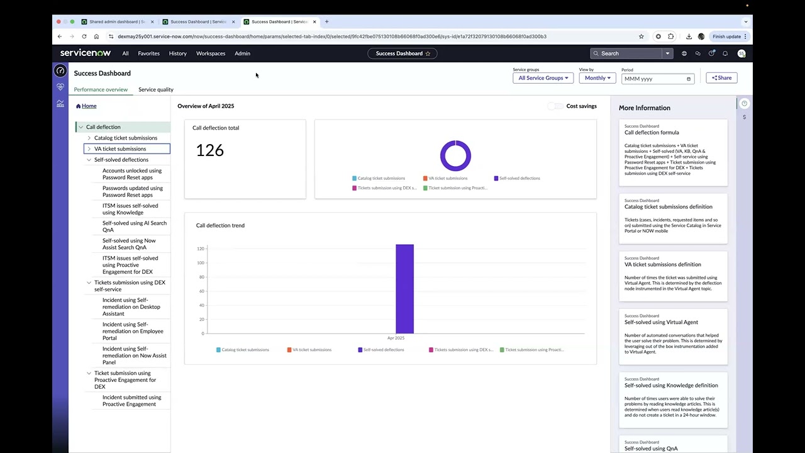Open the Workspaces menu
Viewport: 805px width, 453px height.
[211, 53]
